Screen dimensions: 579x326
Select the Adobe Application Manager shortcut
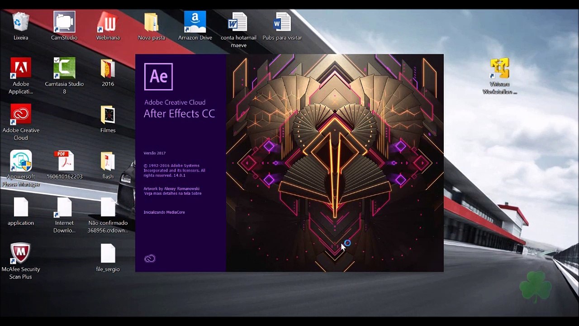[x=21, y=76]
